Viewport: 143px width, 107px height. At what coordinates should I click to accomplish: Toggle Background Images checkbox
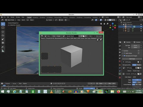point(124,56)
